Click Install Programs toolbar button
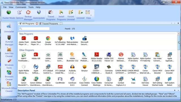Image resolution: width=181 pixels, height=102 pixels. click(x=61, y=15)
